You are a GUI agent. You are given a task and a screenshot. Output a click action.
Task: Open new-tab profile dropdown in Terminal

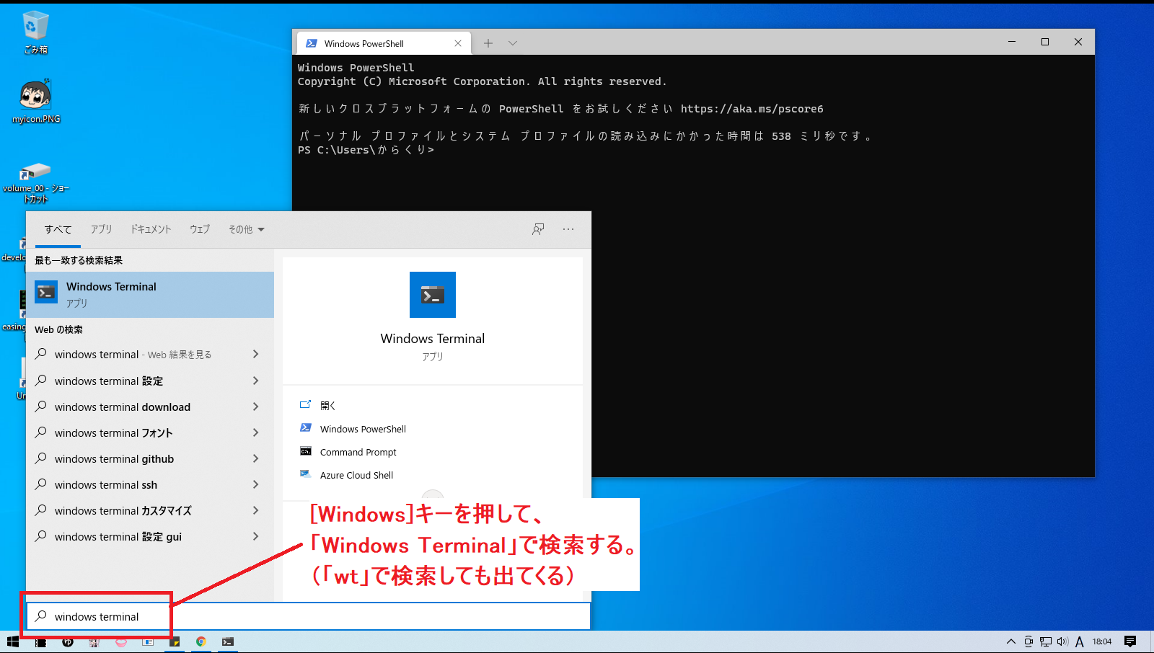coord(513,43)
